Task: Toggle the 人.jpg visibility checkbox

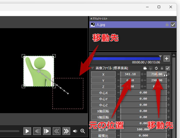Action: (173, 25)
